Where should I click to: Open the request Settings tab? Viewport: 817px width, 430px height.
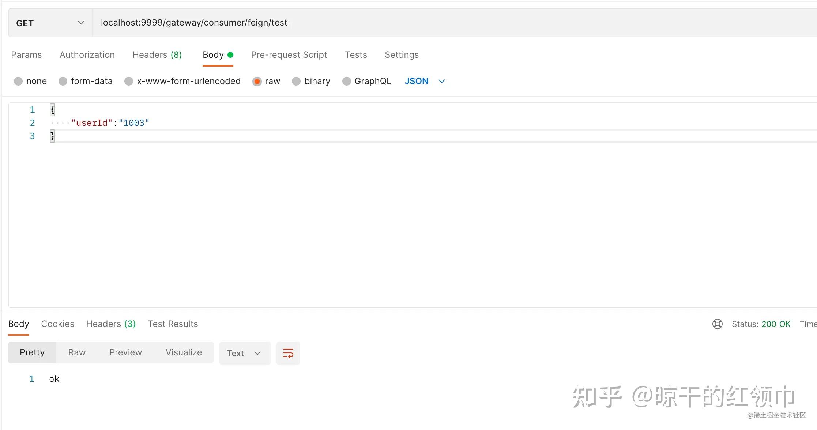402,55
